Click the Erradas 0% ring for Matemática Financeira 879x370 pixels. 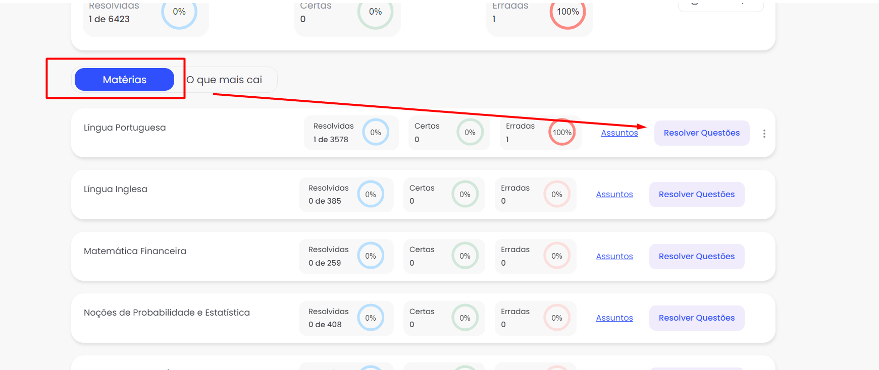click(557, 256)
